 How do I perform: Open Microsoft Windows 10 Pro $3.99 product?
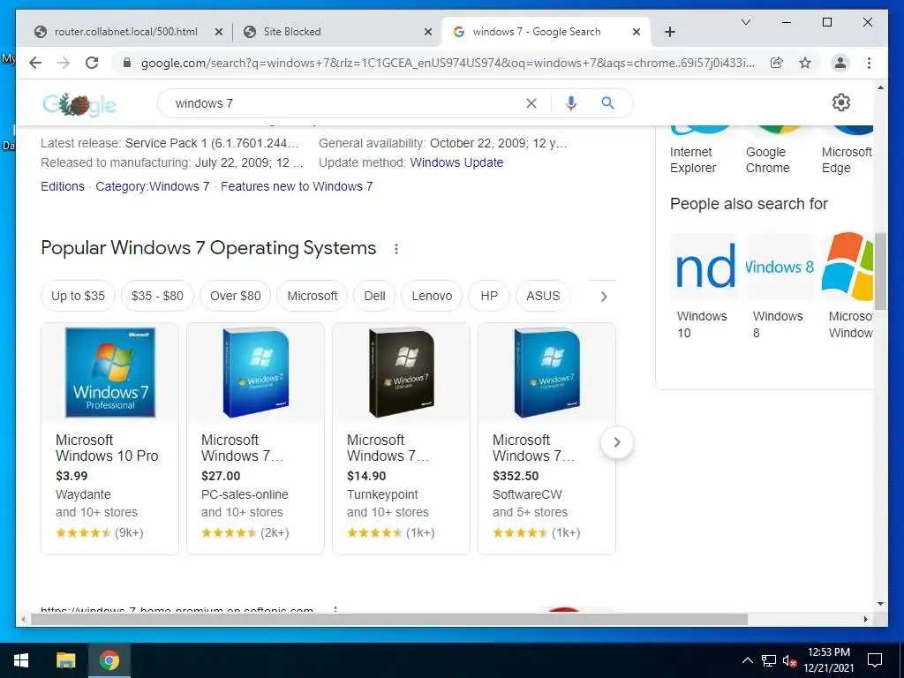[109, 438]
